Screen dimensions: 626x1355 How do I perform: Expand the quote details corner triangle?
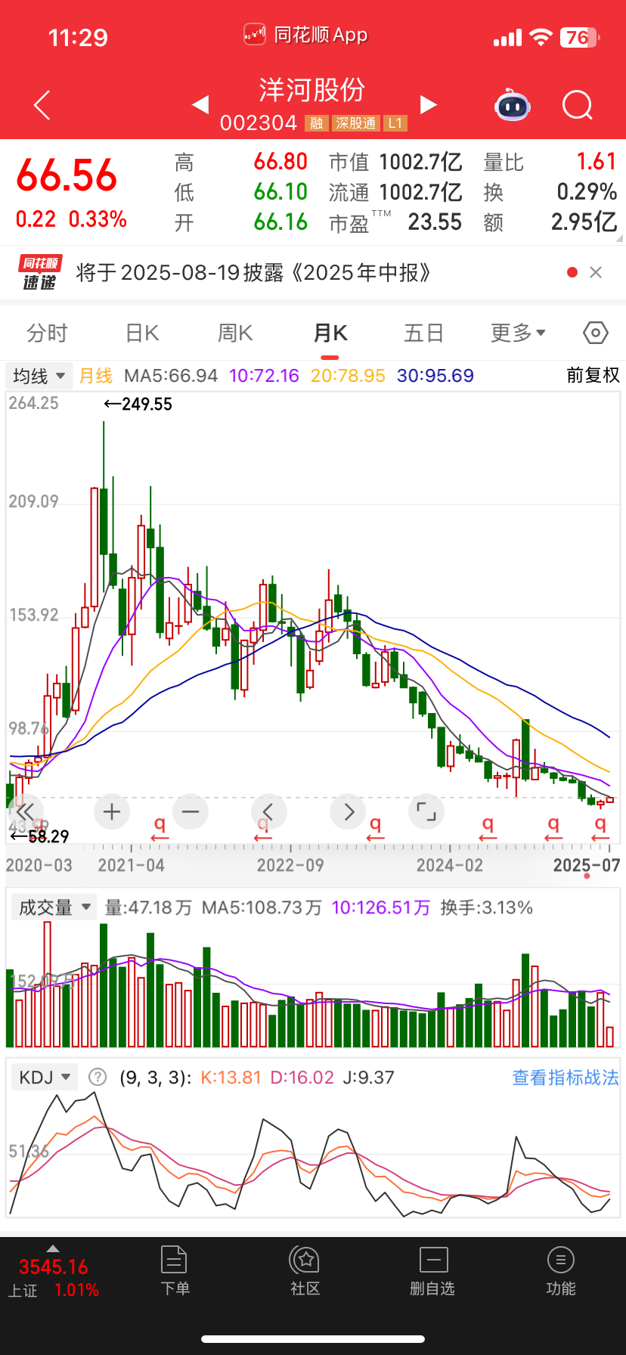click(619, 237)
